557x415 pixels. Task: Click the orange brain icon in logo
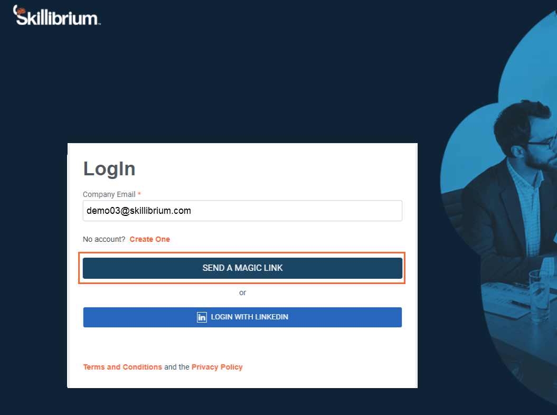point(21,11)
